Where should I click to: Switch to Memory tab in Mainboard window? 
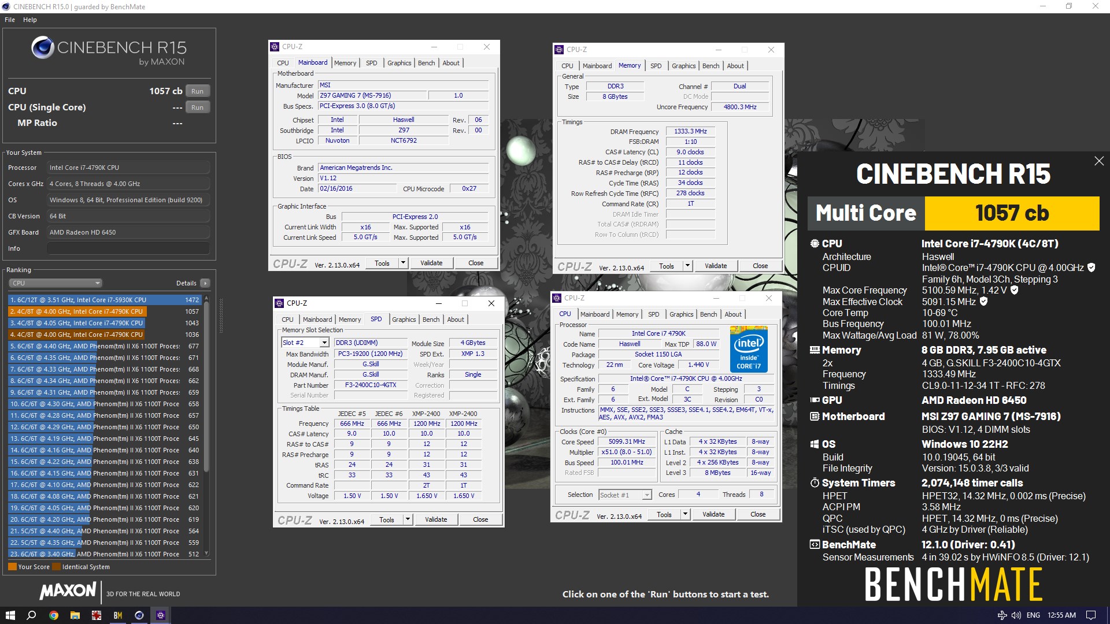point(345,63)
